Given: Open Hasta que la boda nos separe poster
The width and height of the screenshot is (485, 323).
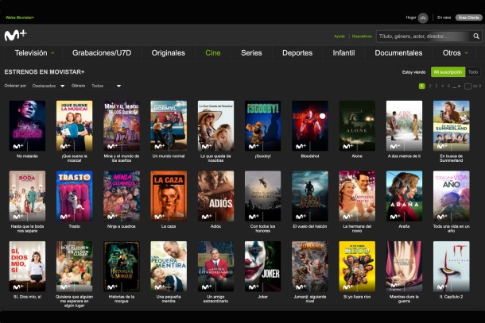Looking at the screenshot, I should pyautogui.click(x=27, y=196).
